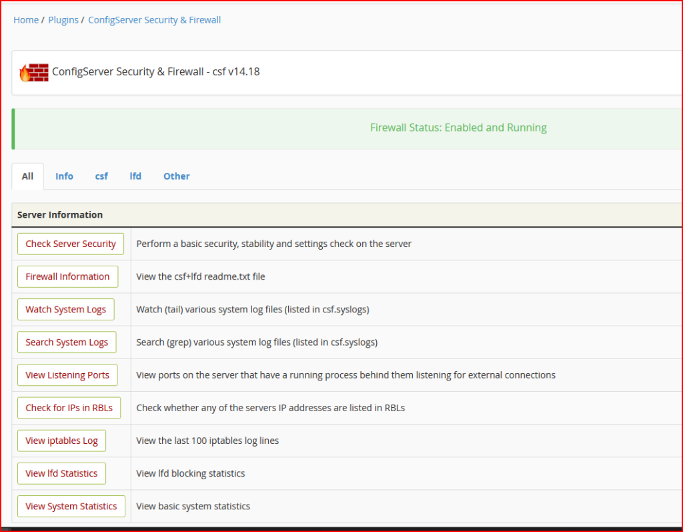Click the CSF firewall brick logo icon
This screenshot has height=532, width=683.
[34, 72]
